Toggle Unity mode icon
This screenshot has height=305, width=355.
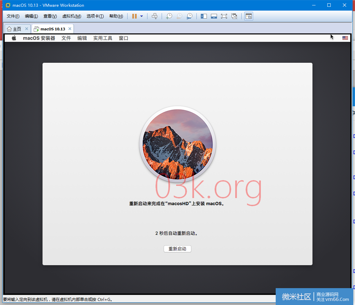(234, 16)
